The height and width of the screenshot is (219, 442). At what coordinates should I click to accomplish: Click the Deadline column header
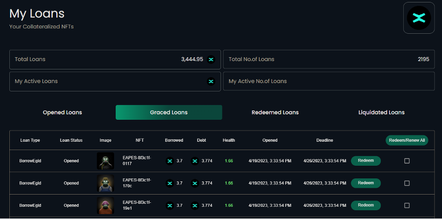coord(324,140)
